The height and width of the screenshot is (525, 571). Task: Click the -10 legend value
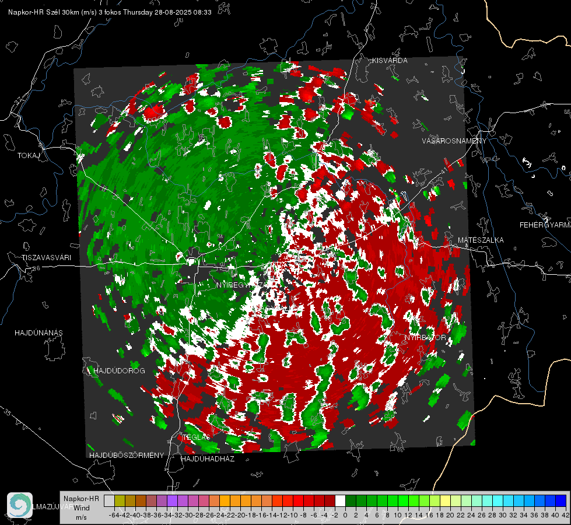292,515
